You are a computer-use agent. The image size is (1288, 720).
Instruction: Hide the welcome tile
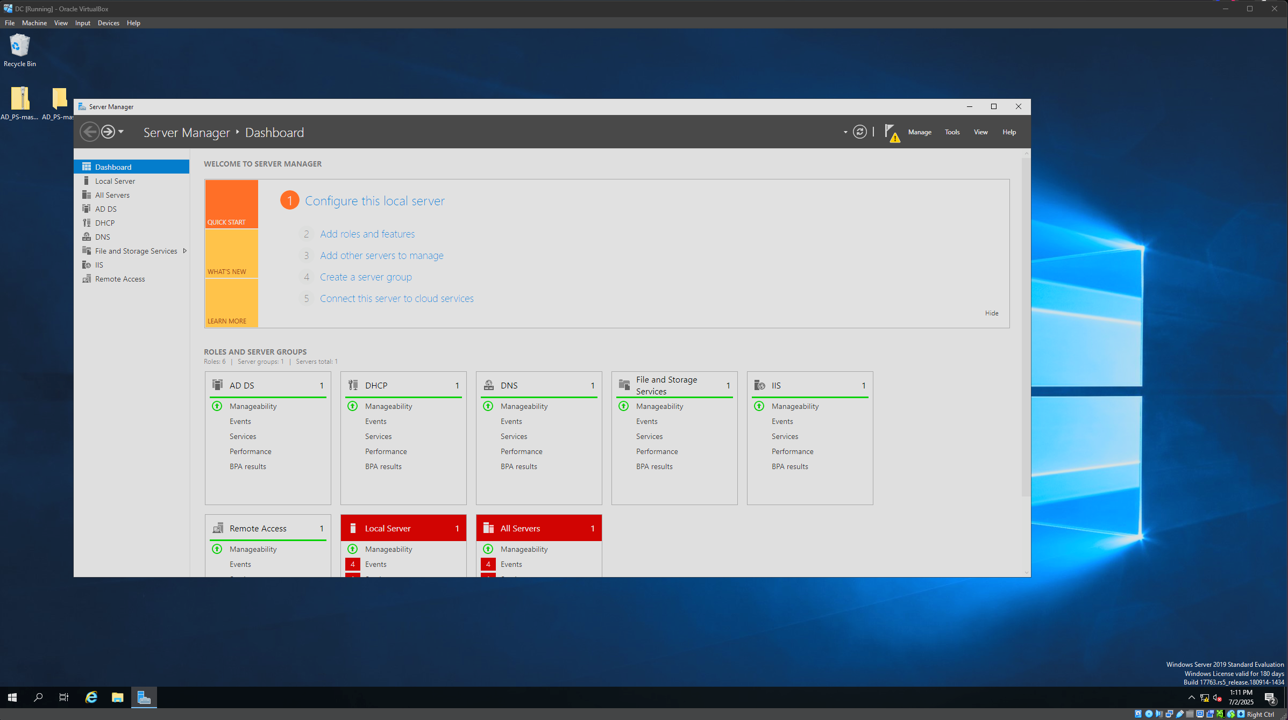(x=992, y=313)
